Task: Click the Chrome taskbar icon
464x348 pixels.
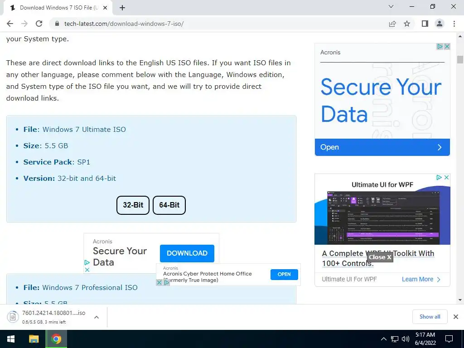Action: [x=56, y=339]
